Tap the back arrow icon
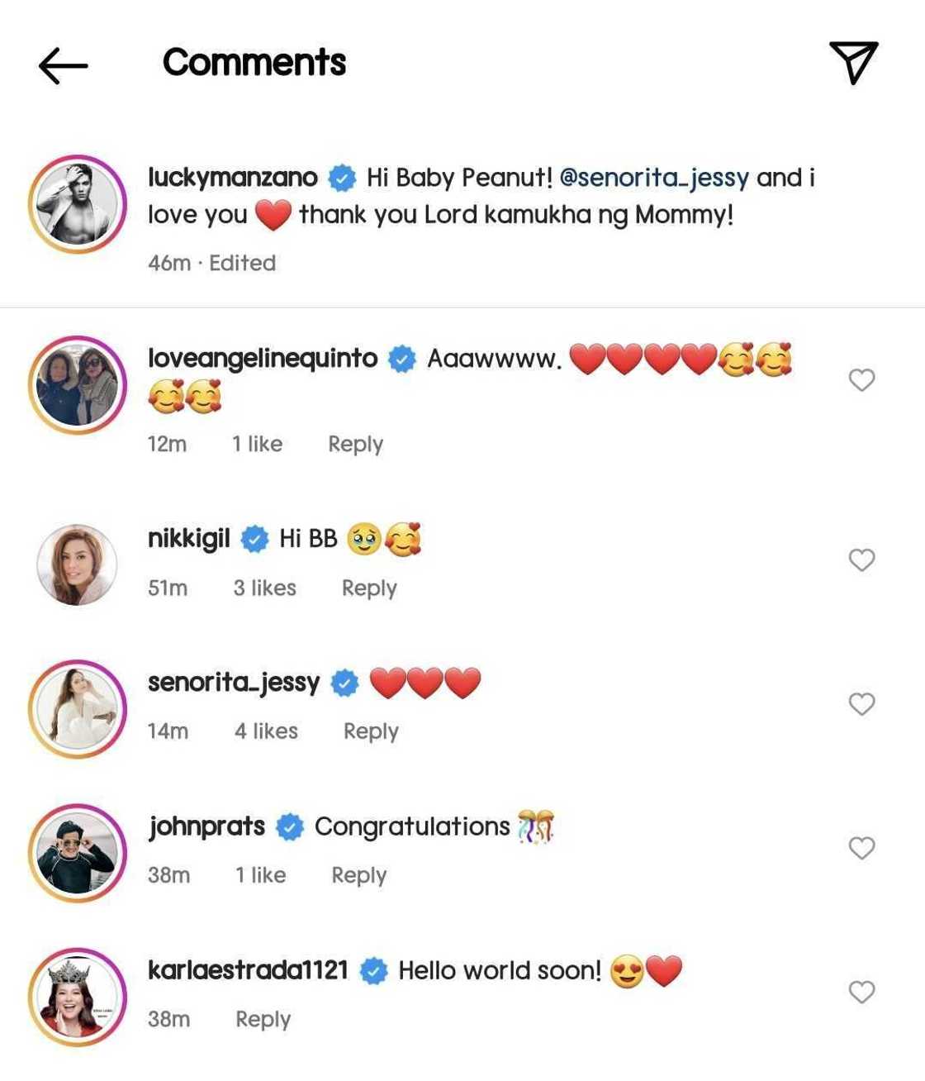The height and width of the screenshot is (1081, 925). (x=63, y=65)
